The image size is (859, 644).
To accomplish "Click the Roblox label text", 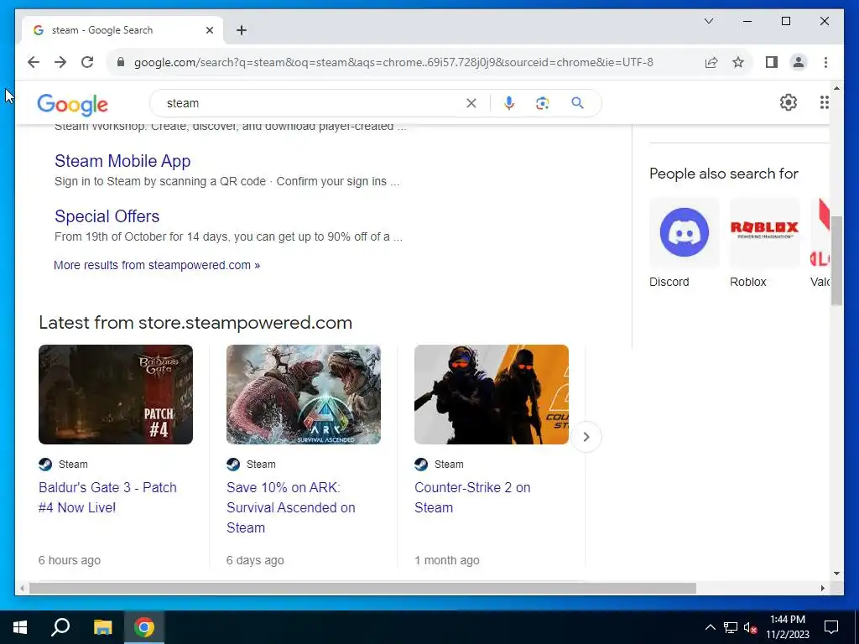I will point(747,282).
